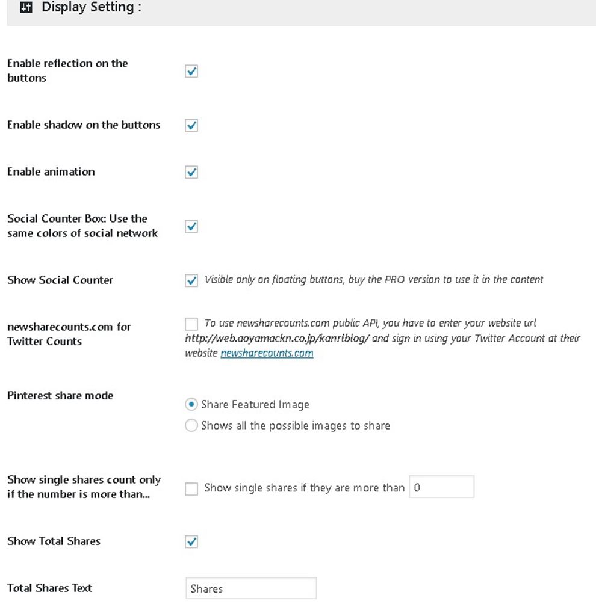
Task: Uncheck same colors of social network box
Action: pyautogui.click(x=191, y=227)
